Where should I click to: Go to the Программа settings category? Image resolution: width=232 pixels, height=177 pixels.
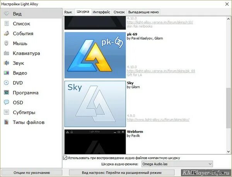click(x=31, y=93)
